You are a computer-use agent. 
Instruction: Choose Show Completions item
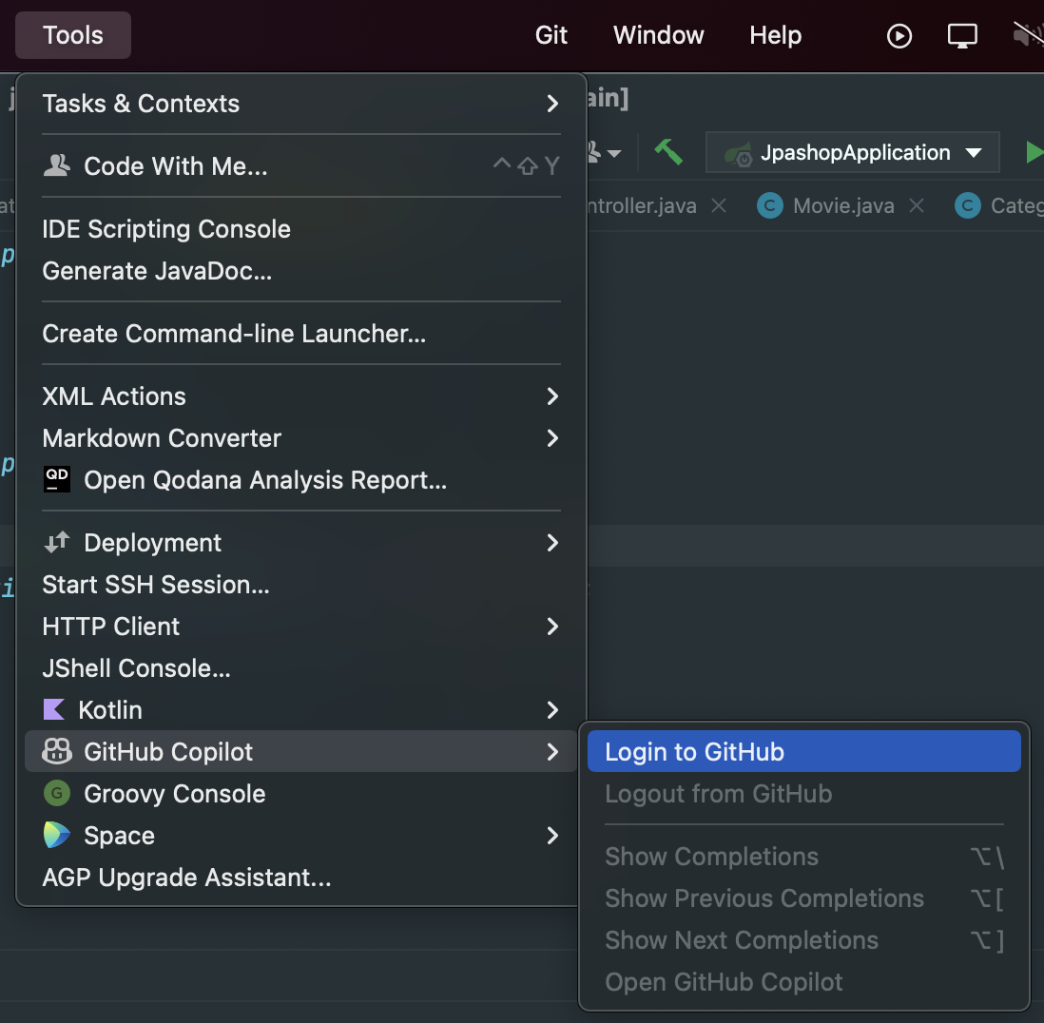click(x=803, y=857)
